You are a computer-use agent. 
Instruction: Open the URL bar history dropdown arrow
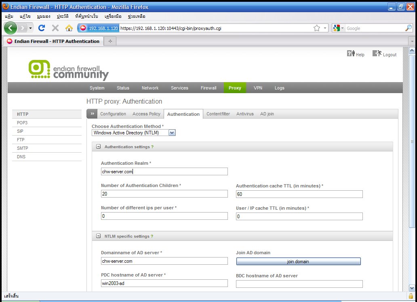click(x=325, y=28)
